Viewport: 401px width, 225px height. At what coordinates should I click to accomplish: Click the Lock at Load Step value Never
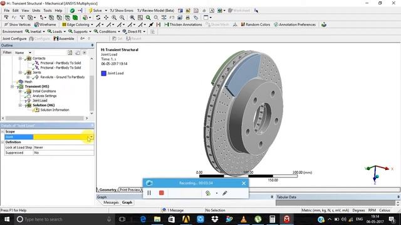[64, 147]
